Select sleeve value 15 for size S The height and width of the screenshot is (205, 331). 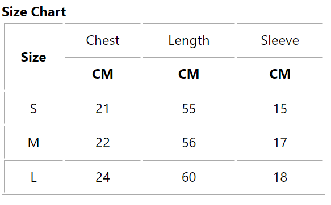click(x=280, y=108)
